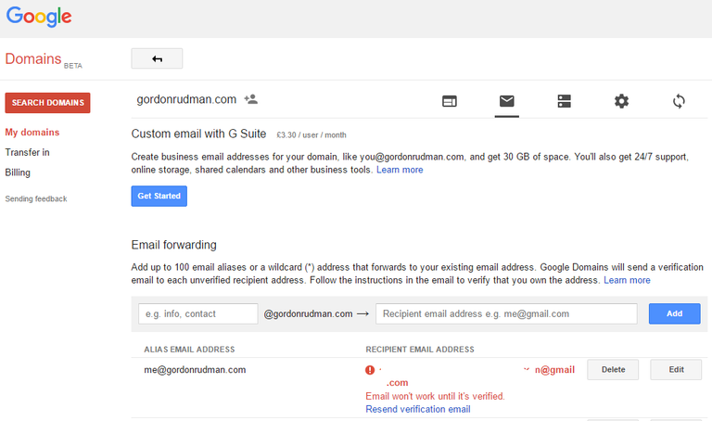The image size is (712, 421).
Task: Click the Google logo
Action: (39, 17)
